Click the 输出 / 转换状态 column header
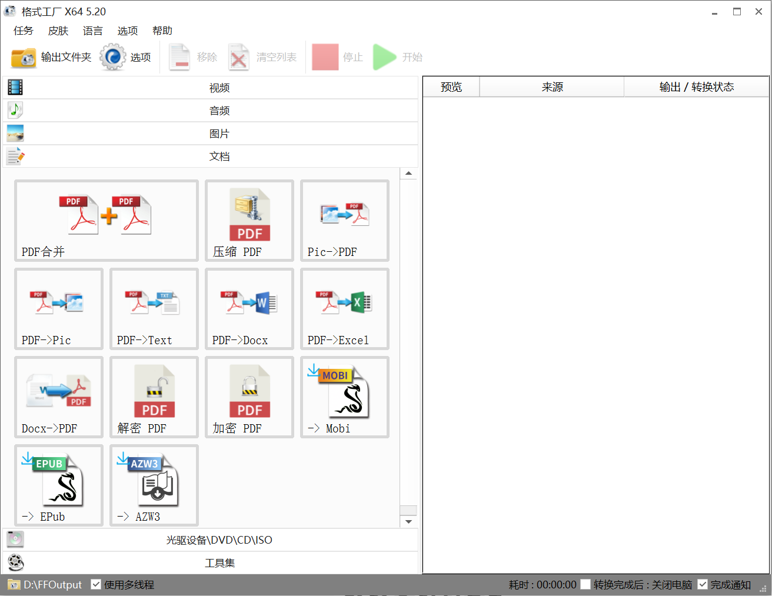Viewport: 772px width, 596px height. point(697,87)
